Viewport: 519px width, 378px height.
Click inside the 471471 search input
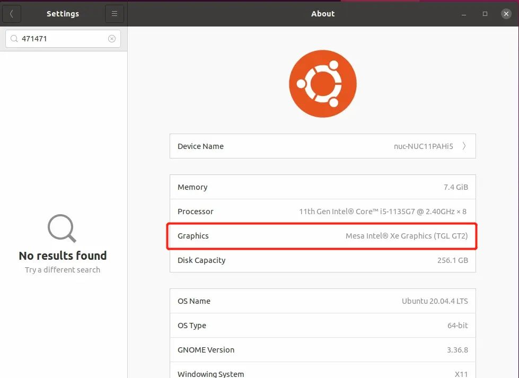[58, 38]
